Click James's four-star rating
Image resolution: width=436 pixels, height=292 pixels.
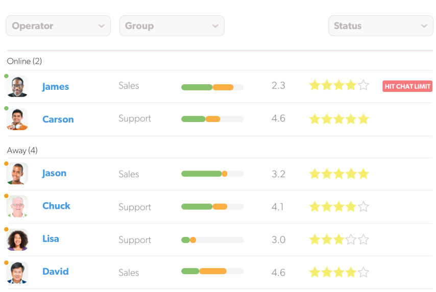point(339,85)
